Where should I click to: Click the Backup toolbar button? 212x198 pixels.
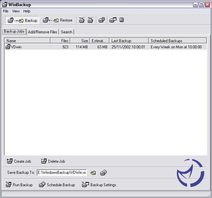22,20
